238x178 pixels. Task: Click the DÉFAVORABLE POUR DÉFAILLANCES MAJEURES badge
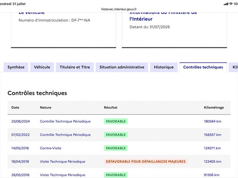coord(146,161)
